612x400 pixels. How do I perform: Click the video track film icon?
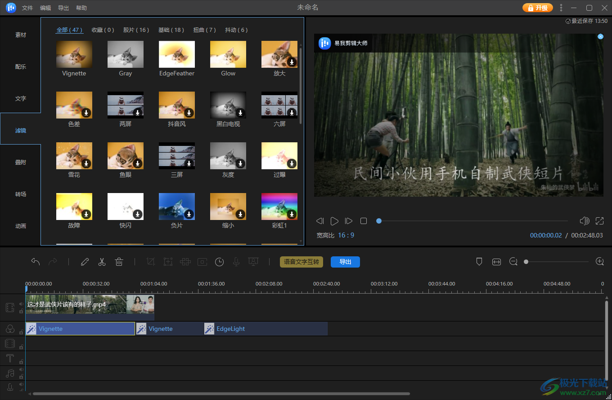click(x=10, y=308)
